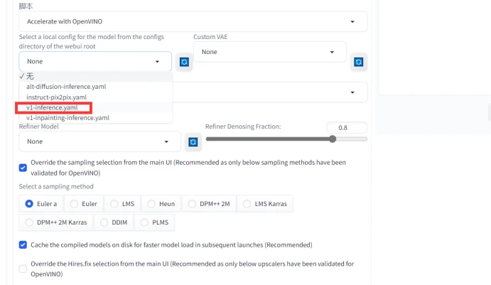Pick the DDIM sampling method

point(113,222)
